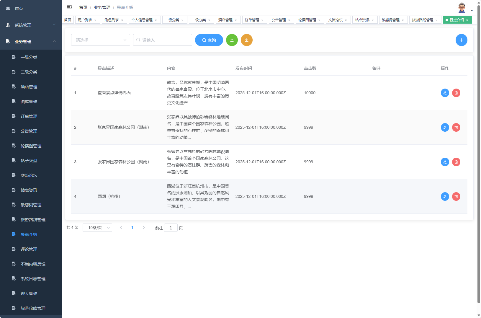The width and height of the screenshot is (481, 318).
Task: Click the orange download/export icon
Action: 247,40
